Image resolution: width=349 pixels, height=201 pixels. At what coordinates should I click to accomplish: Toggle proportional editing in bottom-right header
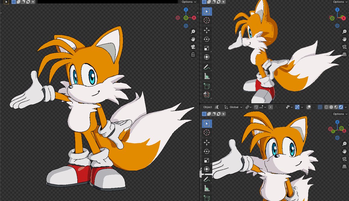[x=271, y=107]
